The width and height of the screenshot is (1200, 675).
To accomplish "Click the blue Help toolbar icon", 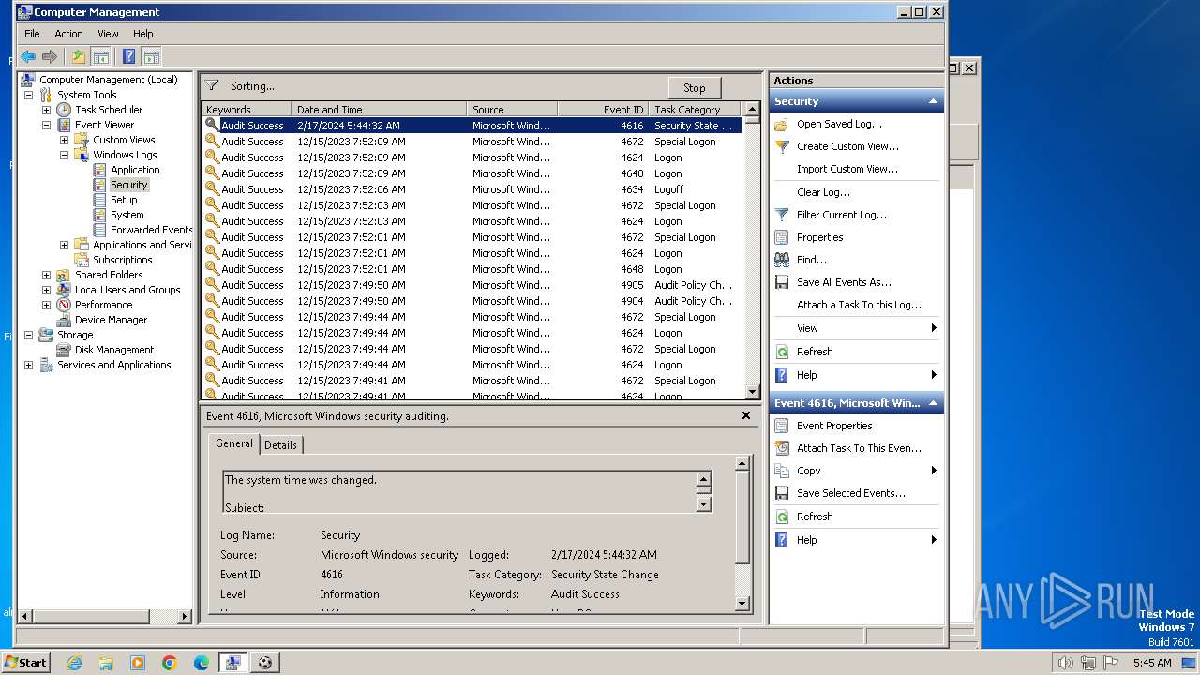I will (x=129, y=56).
